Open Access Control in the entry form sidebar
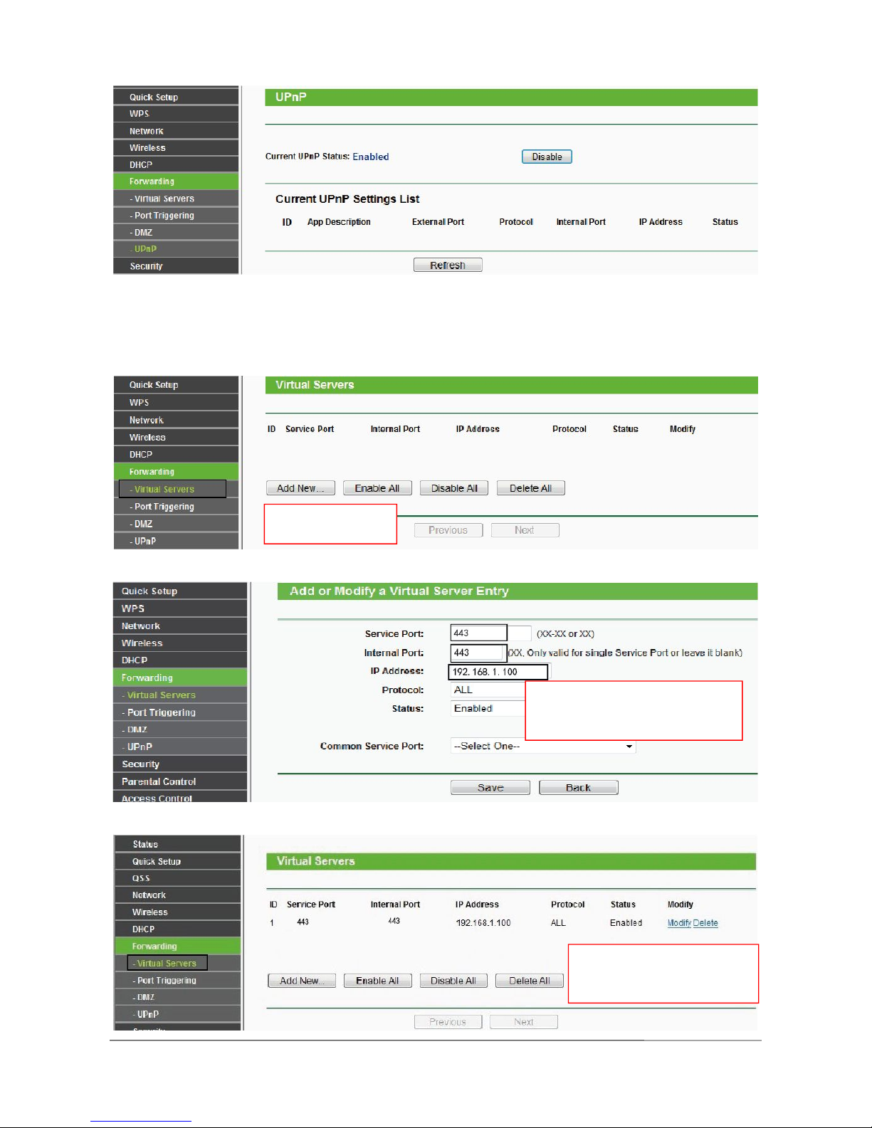 coord(180,797)
